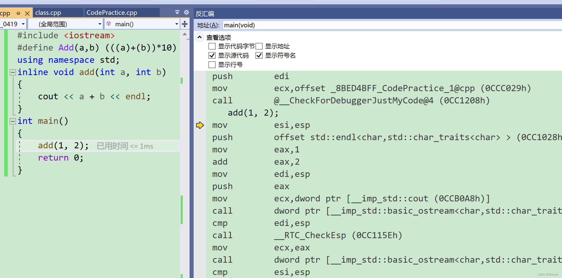Screen dimensions: 562x278
Task: Click the mov edi,esp instruction
Action: pyautogui.click(x=261, y=174)
